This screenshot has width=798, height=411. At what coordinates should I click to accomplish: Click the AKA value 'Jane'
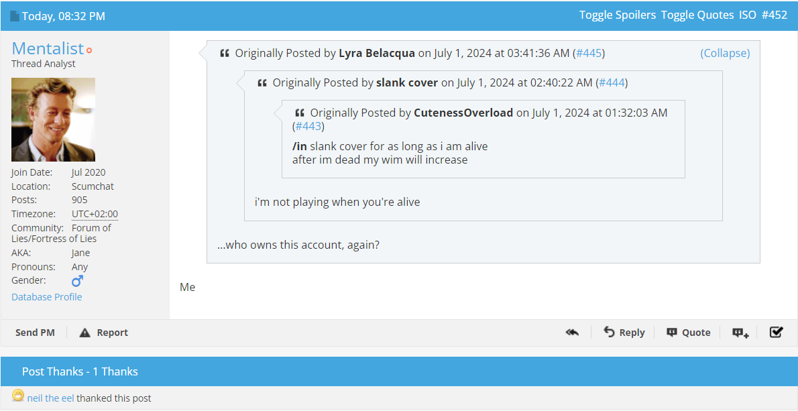point(81,253)
